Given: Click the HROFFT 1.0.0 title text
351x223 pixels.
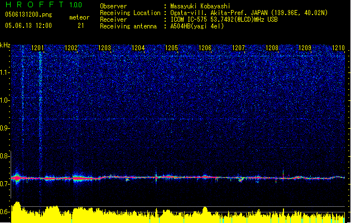Looking at the screenshot, I should 44,4.
